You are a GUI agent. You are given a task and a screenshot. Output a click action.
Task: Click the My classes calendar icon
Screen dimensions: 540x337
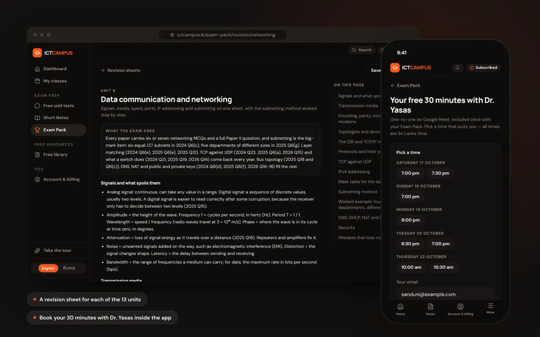37,81
